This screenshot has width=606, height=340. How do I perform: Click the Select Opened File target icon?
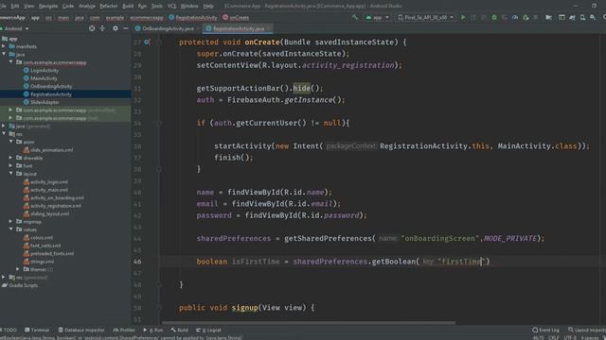pyautogui.click(x=92, y=28)
